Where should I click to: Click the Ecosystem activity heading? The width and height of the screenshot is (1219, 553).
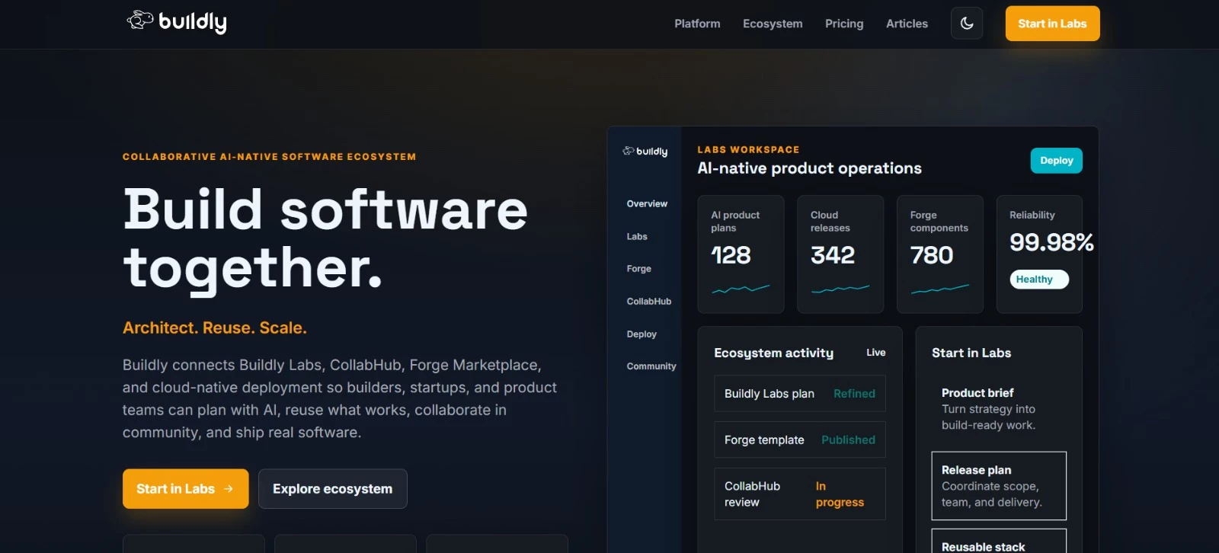click(x=773, y=353)
